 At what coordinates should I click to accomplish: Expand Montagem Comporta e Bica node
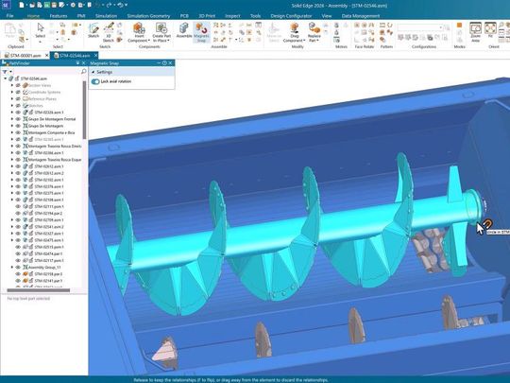pyautogui.click(x=12, y=132)
